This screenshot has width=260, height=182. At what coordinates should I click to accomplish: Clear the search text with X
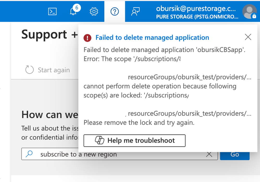[209, 154]
